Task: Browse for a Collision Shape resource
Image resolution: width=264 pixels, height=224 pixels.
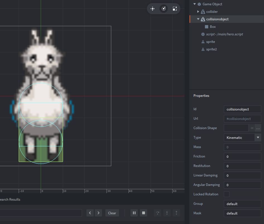Action: tap(258, 128)
